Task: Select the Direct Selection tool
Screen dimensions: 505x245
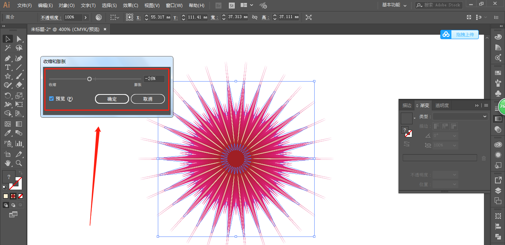Action: (x=19, y=39)
